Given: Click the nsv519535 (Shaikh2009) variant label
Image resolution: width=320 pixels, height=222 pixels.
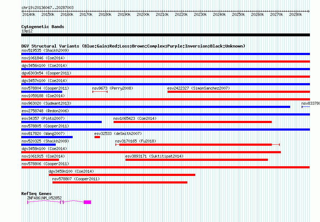Looking at the screenshot, I should 45,50.
